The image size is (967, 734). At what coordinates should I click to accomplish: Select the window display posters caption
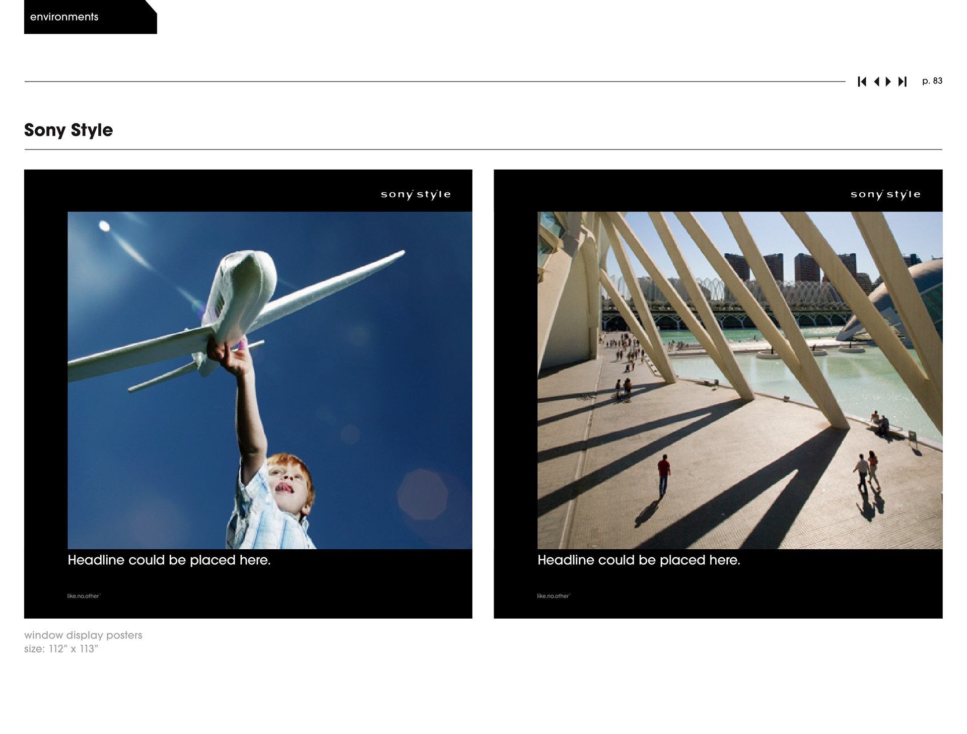[83, 635]
